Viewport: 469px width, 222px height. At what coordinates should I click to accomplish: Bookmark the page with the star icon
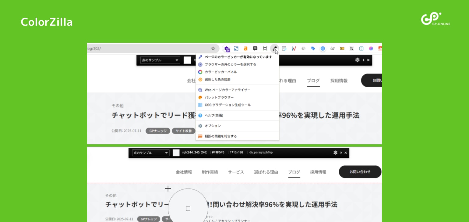pyautogui.click(x=213, y=48)
